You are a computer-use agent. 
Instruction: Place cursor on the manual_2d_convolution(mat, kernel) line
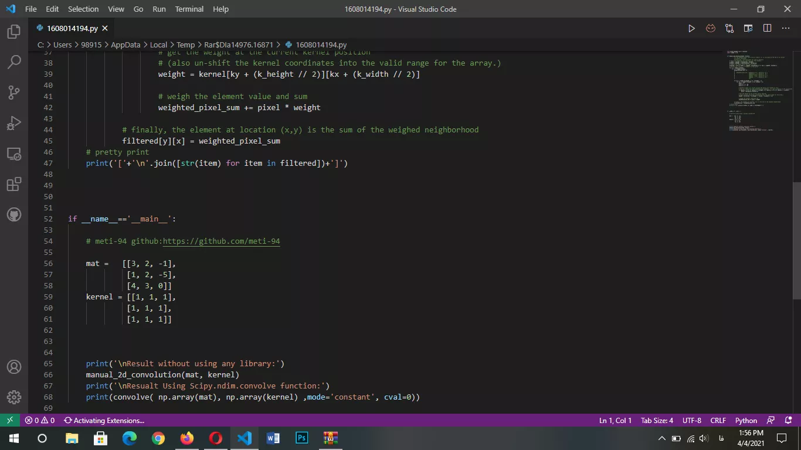tap(162, 374)
